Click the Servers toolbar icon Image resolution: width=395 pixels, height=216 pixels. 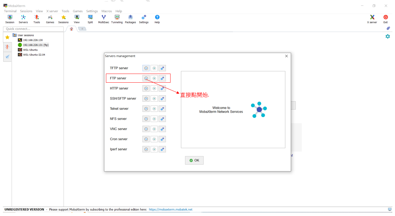[x=23, y=19]
